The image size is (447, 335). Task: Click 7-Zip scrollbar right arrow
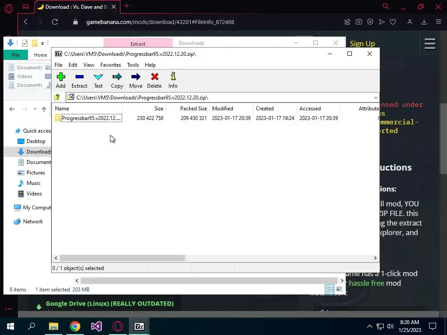point(375,258)
